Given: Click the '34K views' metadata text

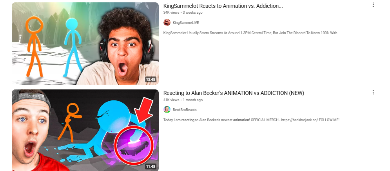Looking at the screenshot, I should coord(171,13).
